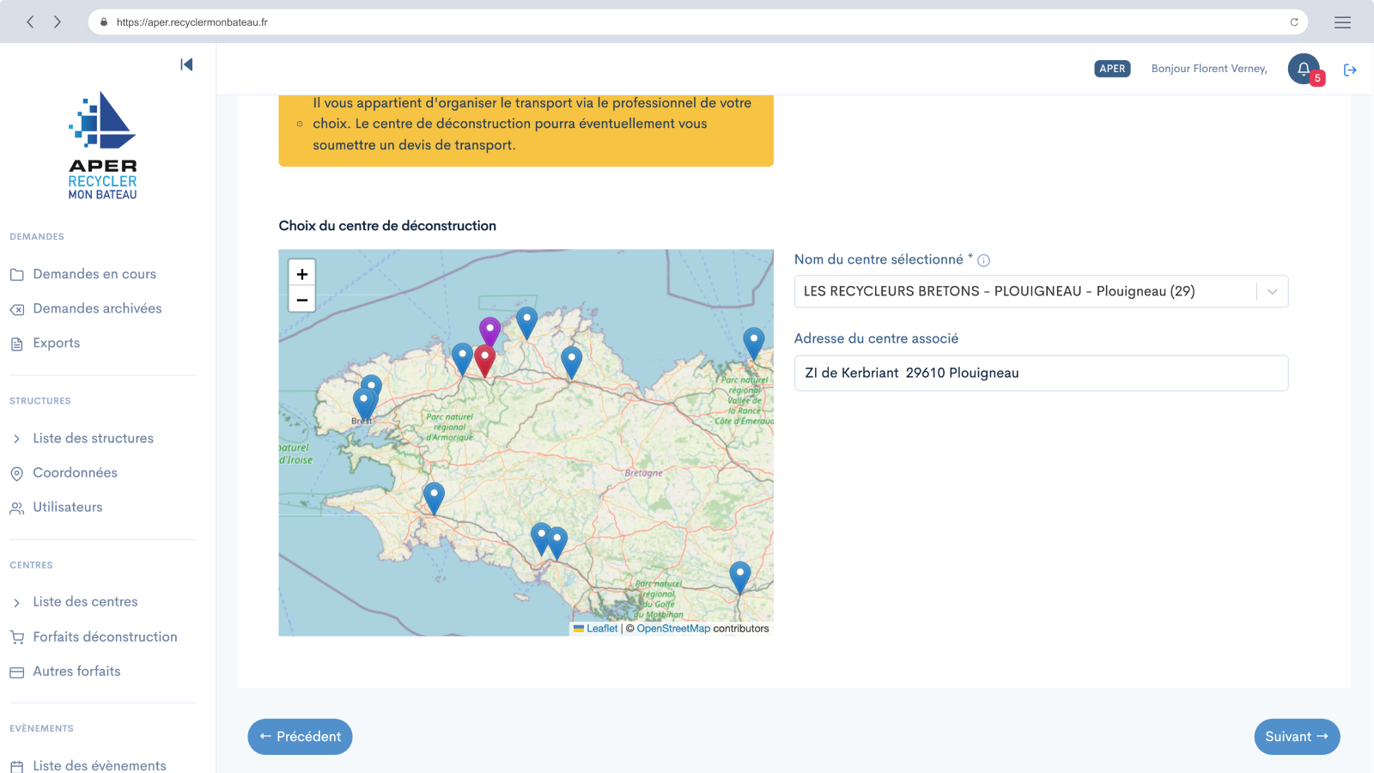Click the APER Recycler Mon Bateau logo
This screenshot has height=773, width=1374.
(102, 146)
